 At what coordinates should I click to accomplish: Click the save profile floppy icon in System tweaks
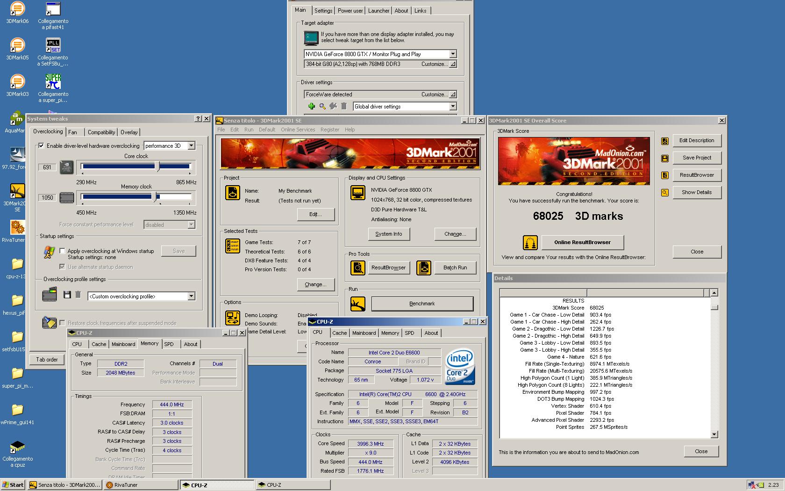pos(67,295)
